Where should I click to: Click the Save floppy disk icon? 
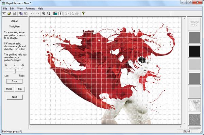(x=14, y=13)
